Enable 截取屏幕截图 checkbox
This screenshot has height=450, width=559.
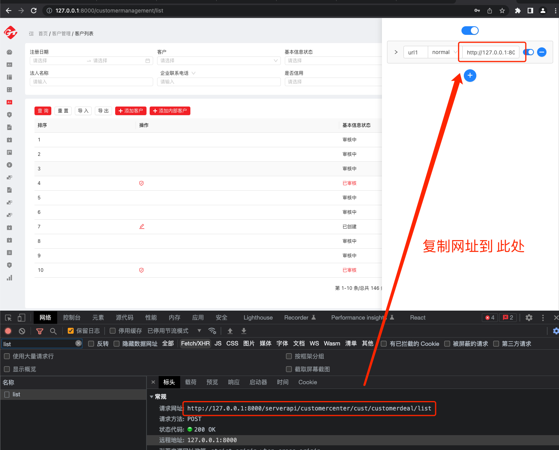(x=289, y=369)
